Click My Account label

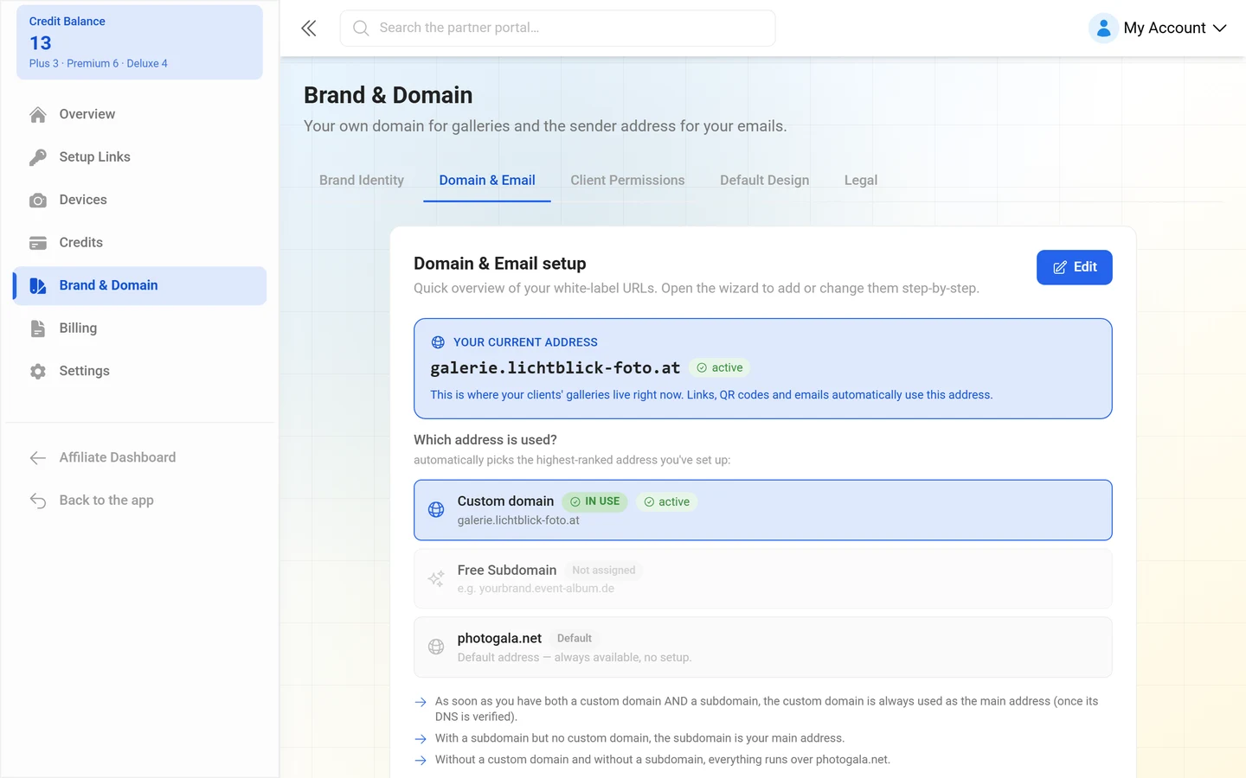(x=1164, y=28)
